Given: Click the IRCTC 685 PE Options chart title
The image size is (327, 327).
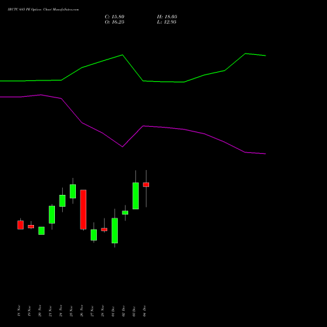Looking at the screenshot, I should pos(43,10).
